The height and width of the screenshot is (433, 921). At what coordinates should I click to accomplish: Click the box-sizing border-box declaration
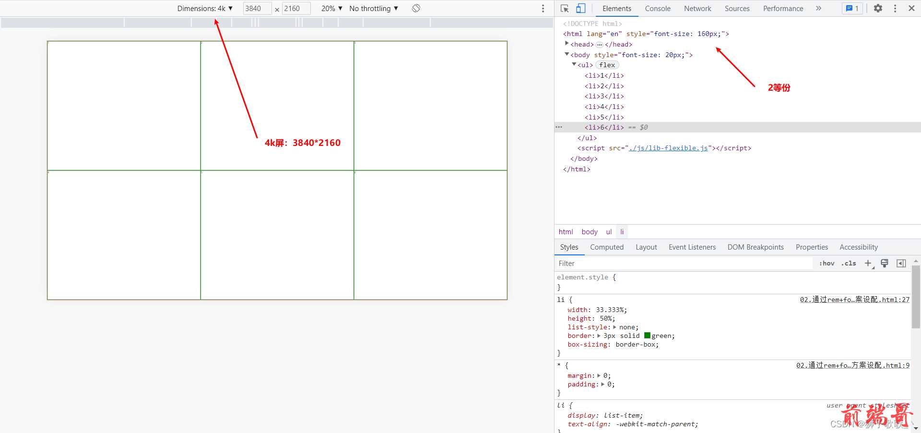[613, 344]
